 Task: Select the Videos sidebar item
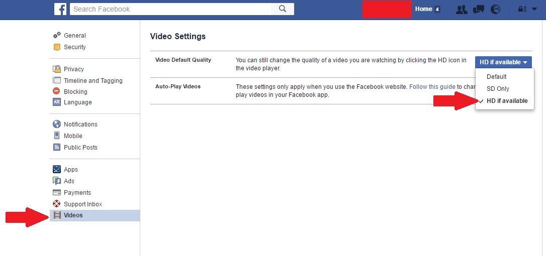tap(73, 215)
